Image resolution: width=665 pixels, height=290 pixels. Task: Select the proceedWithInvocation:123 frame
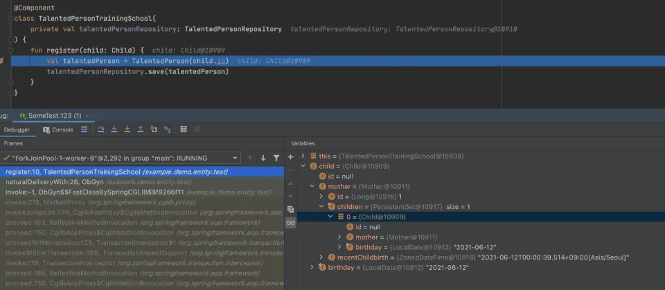click(141, 243)
